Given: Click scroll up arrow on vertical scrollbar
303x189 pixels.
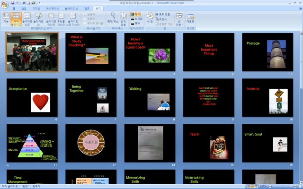Looking at the screenshot, I should (x=301, y=33).
